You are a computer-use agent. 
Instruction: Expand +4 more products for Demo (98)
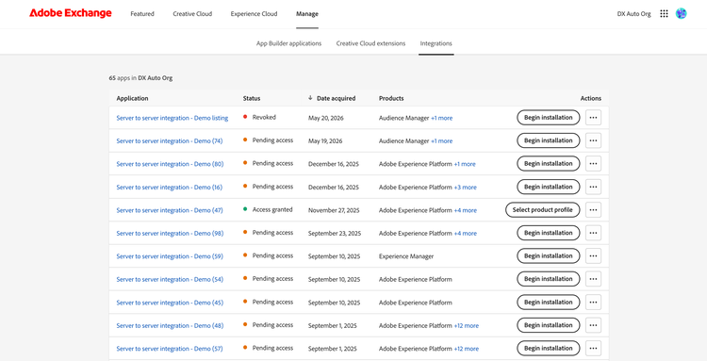click(x=465, y=234)
